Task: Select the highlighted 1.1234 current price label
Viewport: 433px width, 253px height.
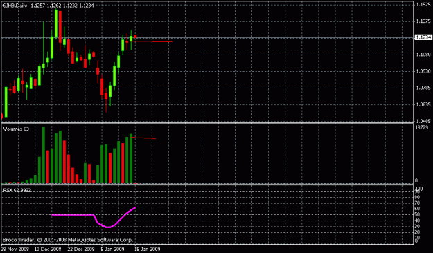Action: [x=423, y=37]
